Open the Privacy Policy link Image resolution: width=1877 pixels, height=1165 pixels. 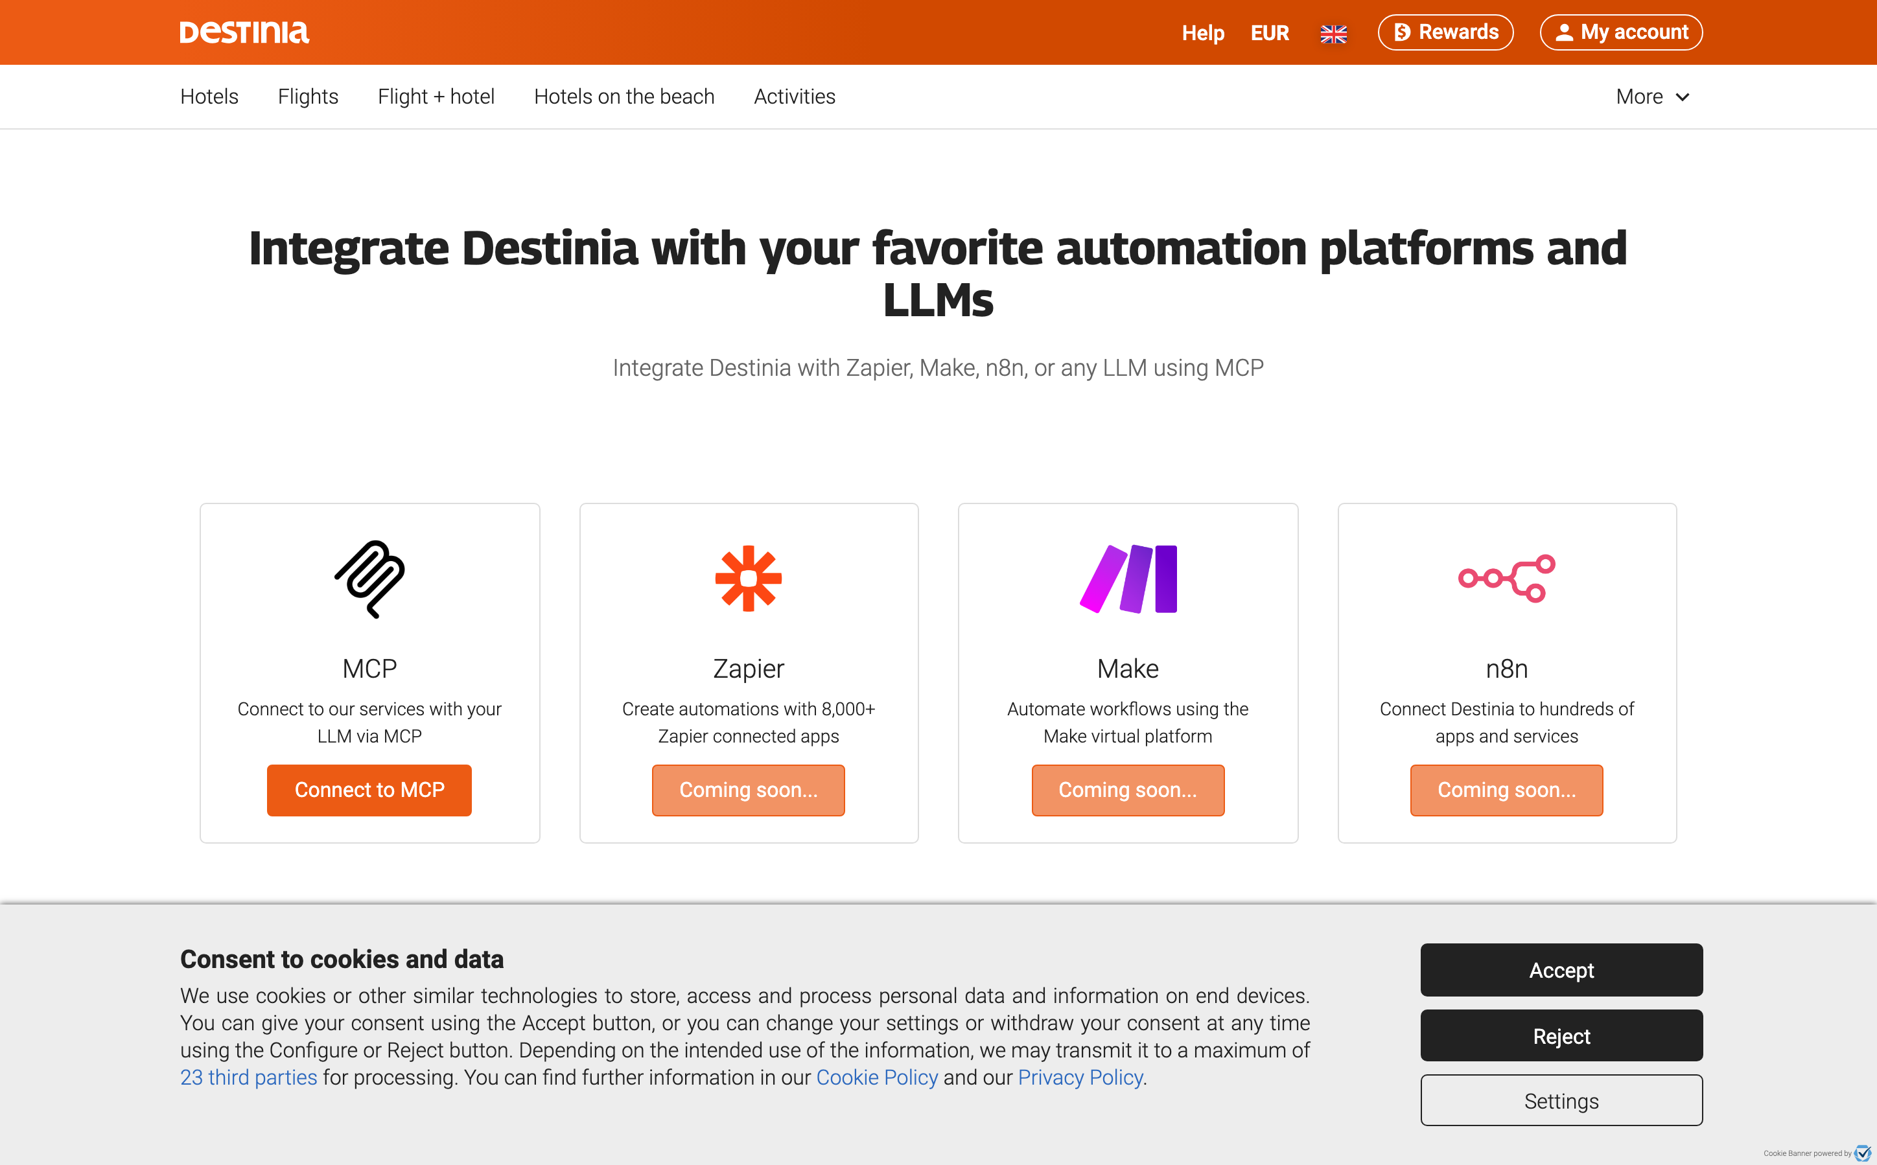(1080, 1077)
